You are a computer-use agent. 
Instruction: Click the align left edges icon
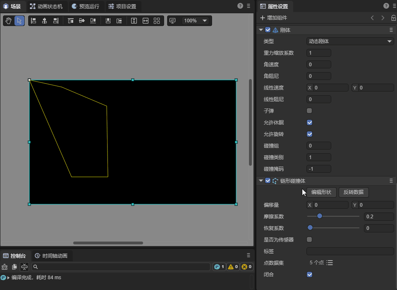tap(33, 21)
